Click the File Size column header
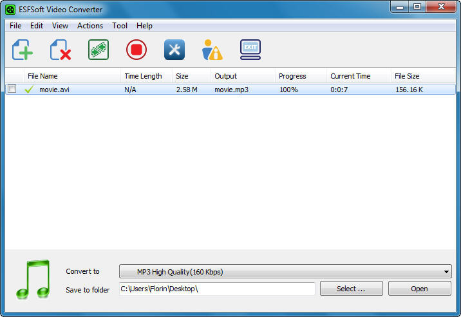Image resolution: width=461 pixels, height=317 pixels. point(424,76)
